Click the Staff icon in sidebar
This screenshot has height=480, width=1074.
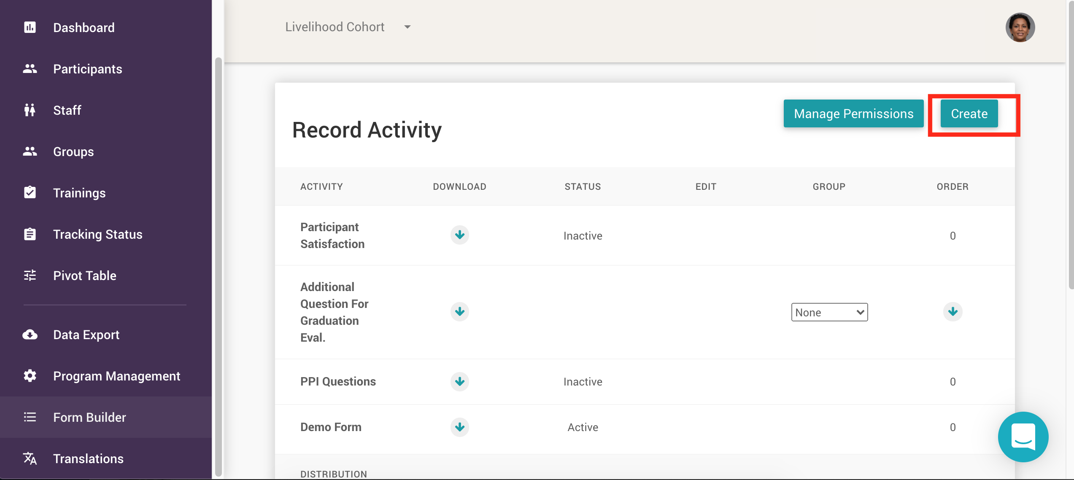pos(30,110)
